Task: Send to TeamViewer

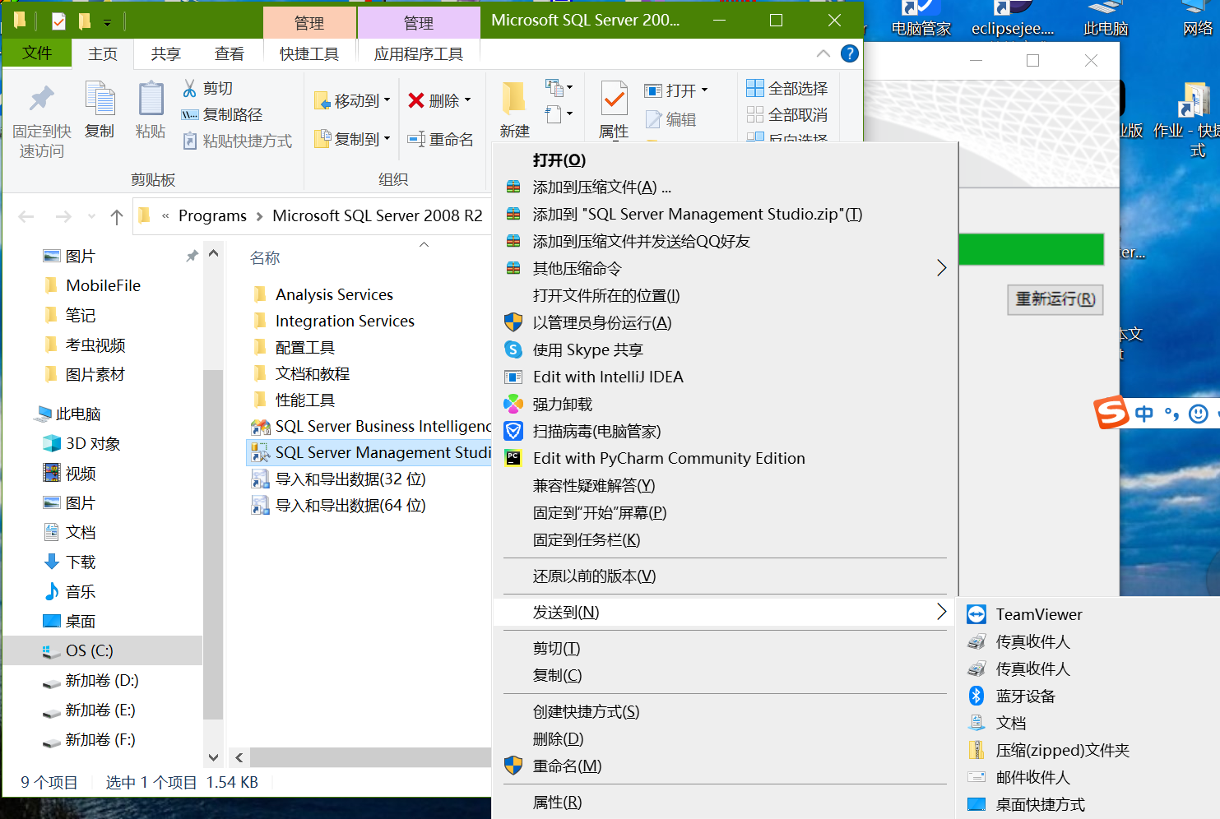Action: [1039, 614]
